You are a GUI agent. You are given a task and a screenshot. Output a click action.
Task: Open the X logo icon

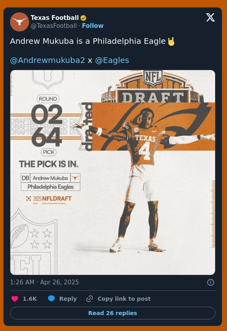click(210, 17)
